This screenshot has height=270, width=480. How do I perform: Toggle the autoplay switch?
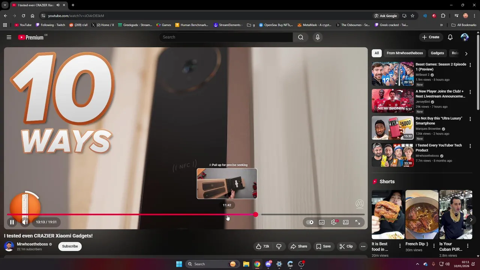pyautogui.click(x=310, y=222)
